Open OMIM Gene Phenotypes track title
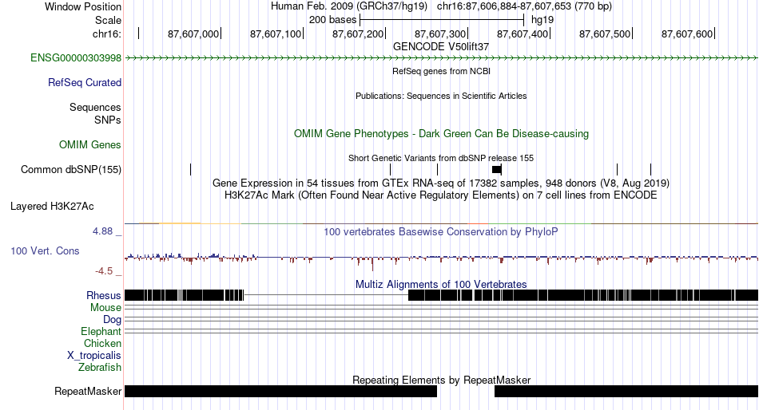This screenshot has width=759, height=410. [x=442, y=133]
